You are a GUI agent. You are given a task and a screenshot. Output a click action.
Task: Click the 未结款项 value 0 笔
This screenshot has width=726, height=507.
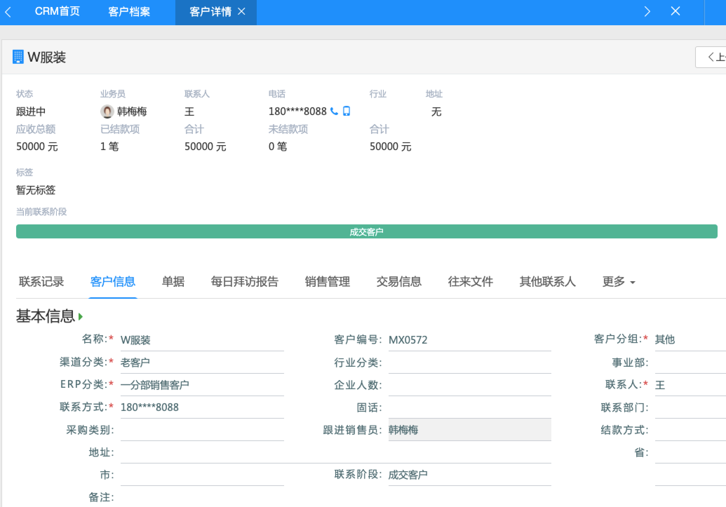coord(278,146)
